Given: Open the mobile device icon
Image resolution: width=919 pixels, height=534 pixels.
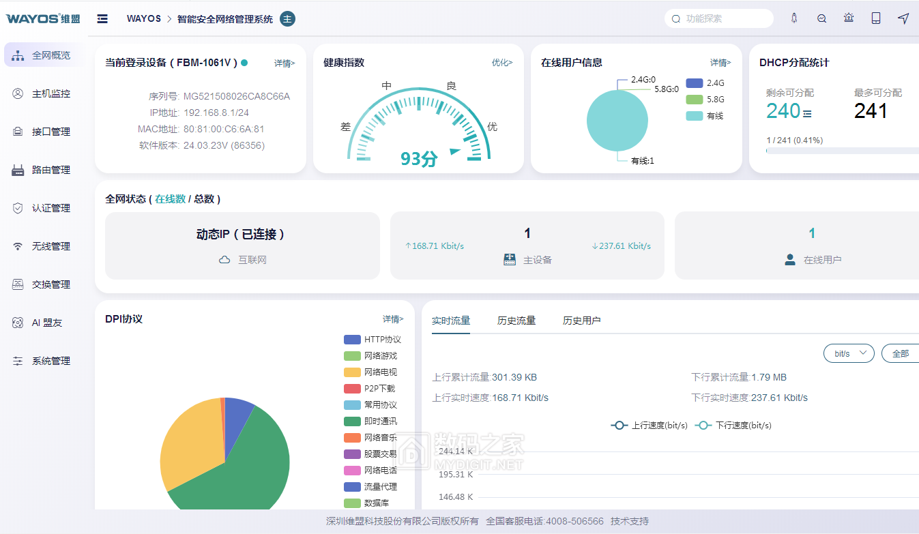Looking at the screenshot, I should (x=876, y=18).
